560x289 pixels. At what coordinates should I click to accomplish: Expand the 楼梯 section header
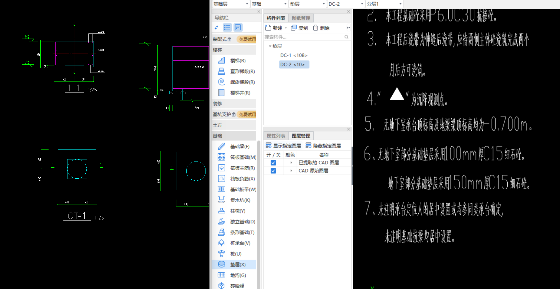pyautogui.click(x=234, y=50)
